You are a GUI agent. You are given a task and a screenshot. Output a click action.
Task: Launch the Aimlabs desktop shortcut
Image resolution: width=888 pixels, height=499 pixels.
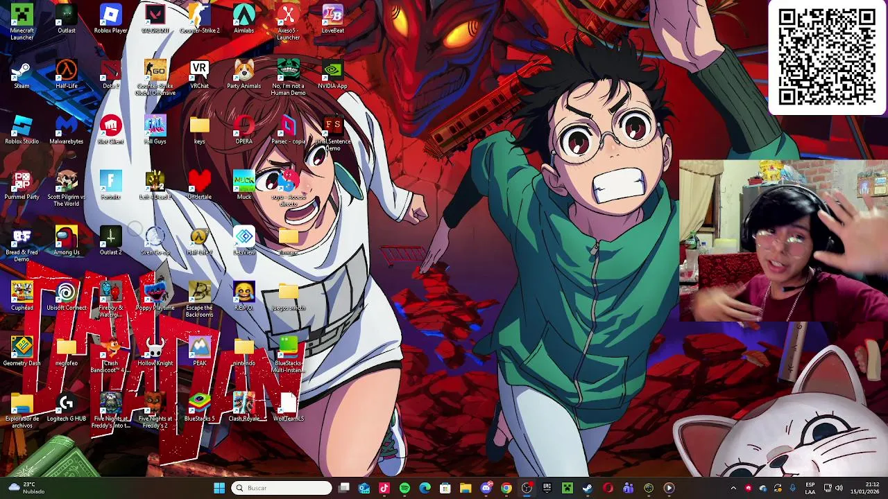tap(244, 19)
